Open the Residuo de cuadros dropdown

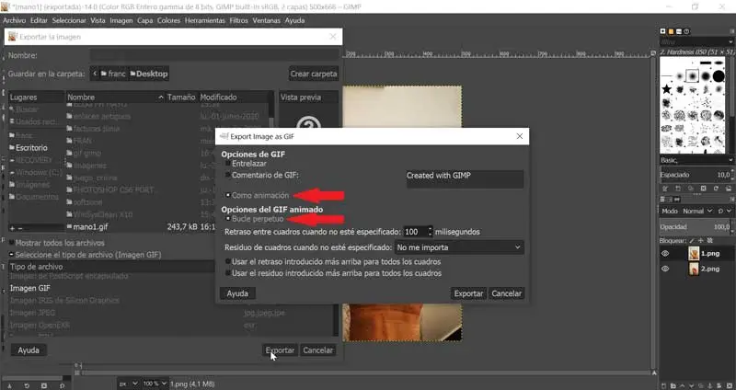pyautogui.click(x=459, y=247)
